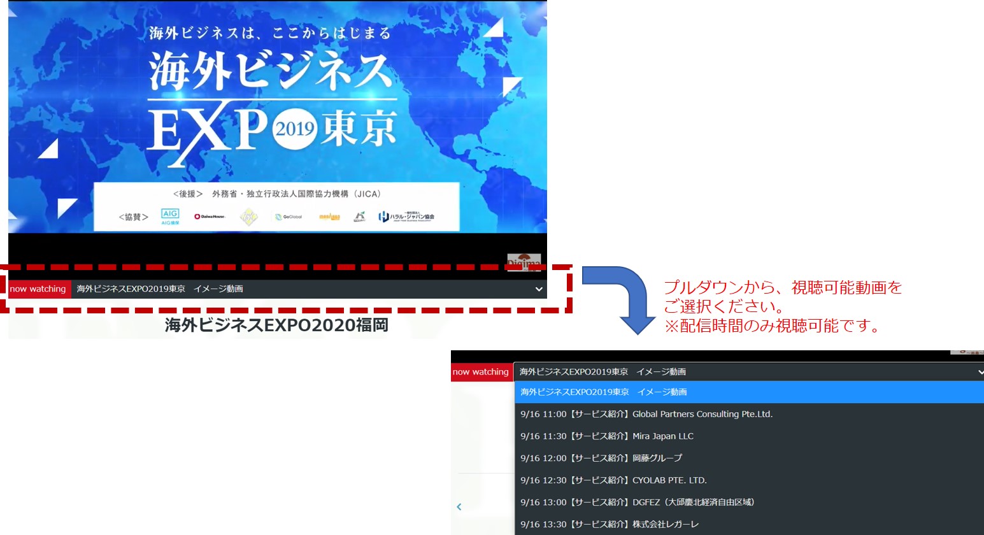The image size is (984, 535).
Task: Click the red now watching label under video
Action: [x=38, y=289]
